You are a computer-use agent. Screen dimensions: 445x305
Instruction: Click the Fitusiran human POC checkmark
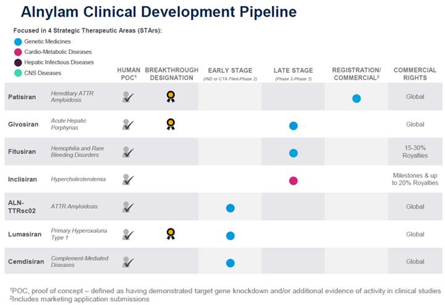click(x=129, y=152)
